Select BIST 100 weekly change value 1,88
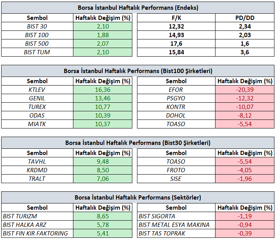 pos(103,35)
